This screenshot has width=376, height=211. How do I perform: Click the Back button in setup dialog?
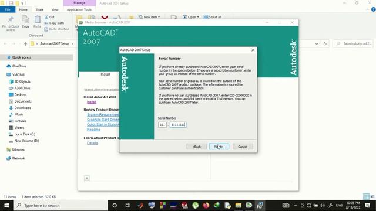tap(196, 147)
